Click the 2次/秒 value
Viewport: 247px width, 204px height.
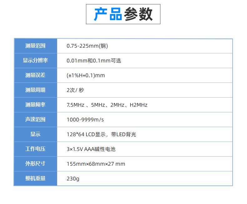pos(75,90)
